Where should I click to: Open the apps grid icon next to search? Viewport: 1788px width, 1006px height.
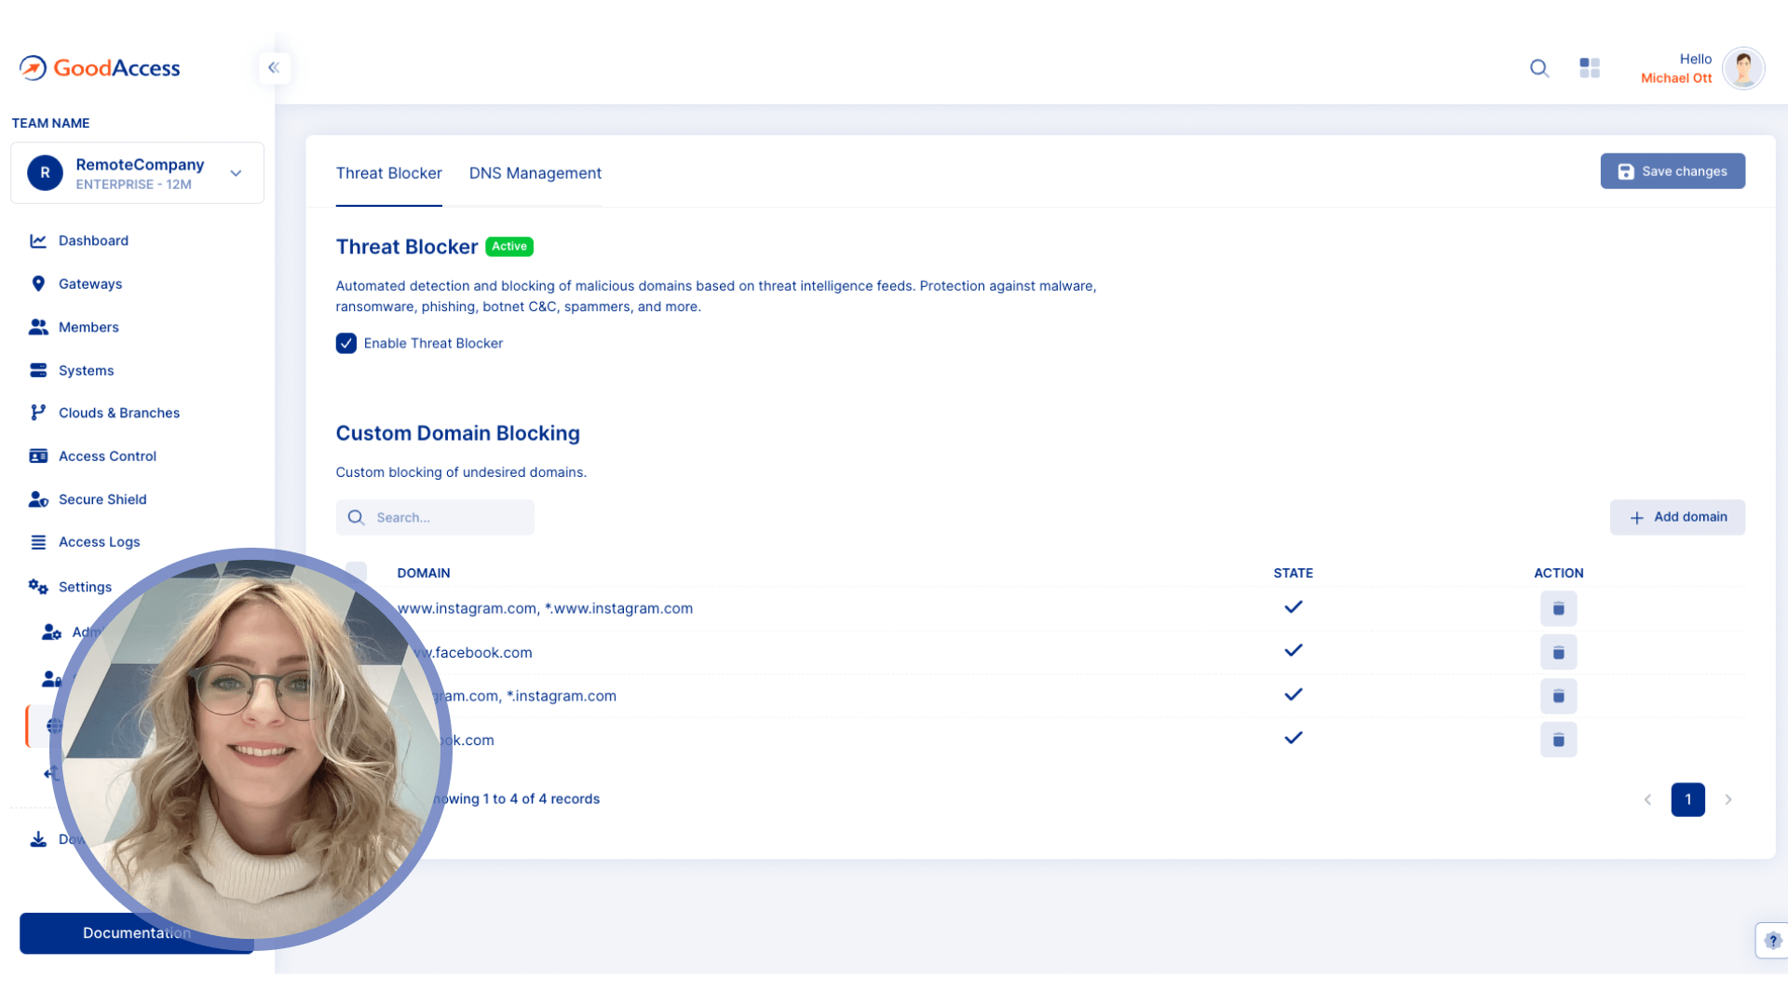tap(1589, 68)
